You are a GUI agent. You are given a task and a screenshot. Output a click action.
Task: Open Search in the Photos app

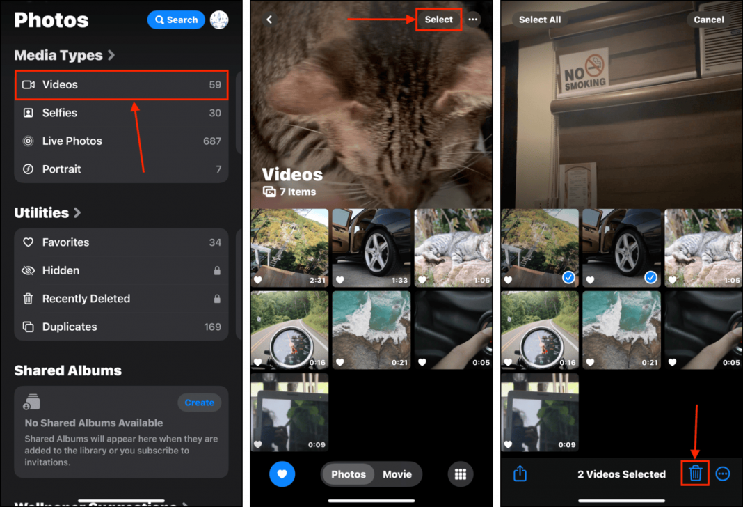pos(176,19)
